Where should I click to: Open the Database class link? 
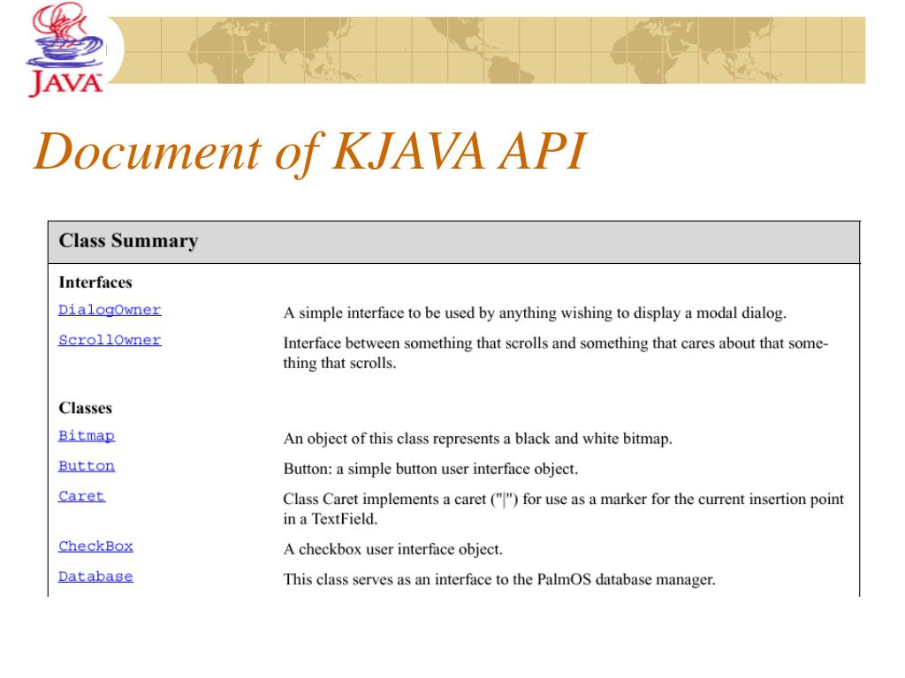95,576
